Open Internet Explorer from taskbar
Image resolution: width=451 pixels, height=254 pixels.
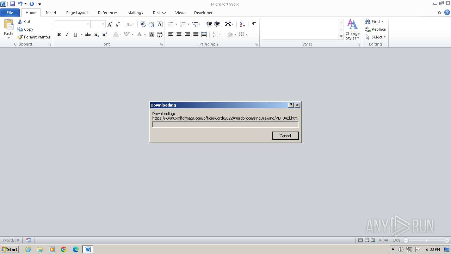coord(28,249)
